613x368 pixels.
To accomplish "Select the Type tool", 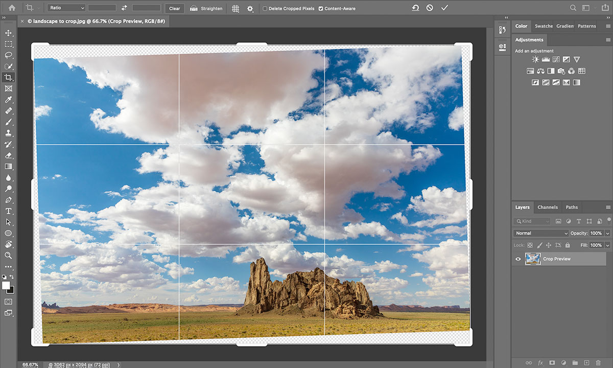I will point(8,211).
